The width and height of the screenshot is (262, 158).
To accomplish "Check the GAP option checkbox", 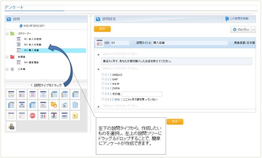I will (x=103, y=79).
